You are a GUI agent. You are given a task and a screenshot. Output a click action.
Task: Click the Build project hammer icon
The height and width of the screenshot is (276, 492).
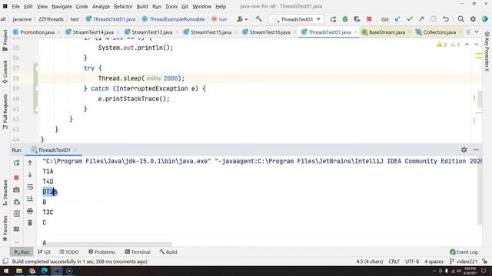click(x=258, y=19)
